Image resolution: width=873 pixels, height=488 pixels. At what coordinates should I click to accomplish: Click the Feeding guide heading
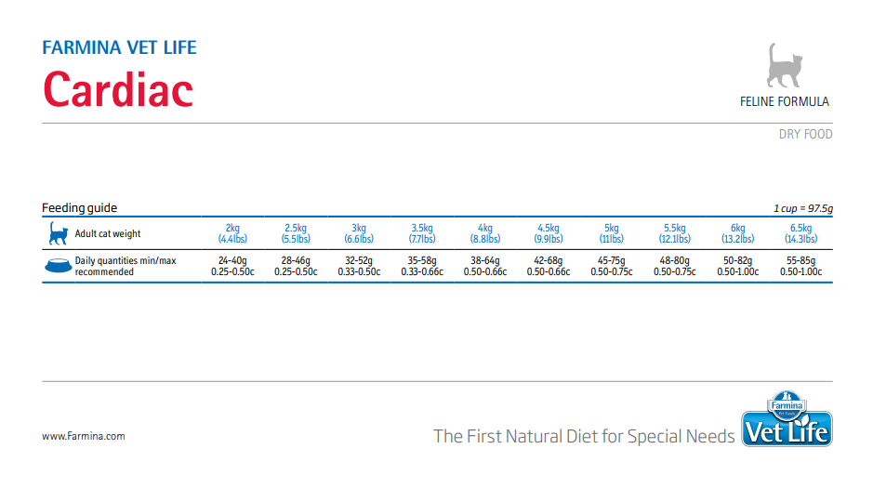click(80, 208)
